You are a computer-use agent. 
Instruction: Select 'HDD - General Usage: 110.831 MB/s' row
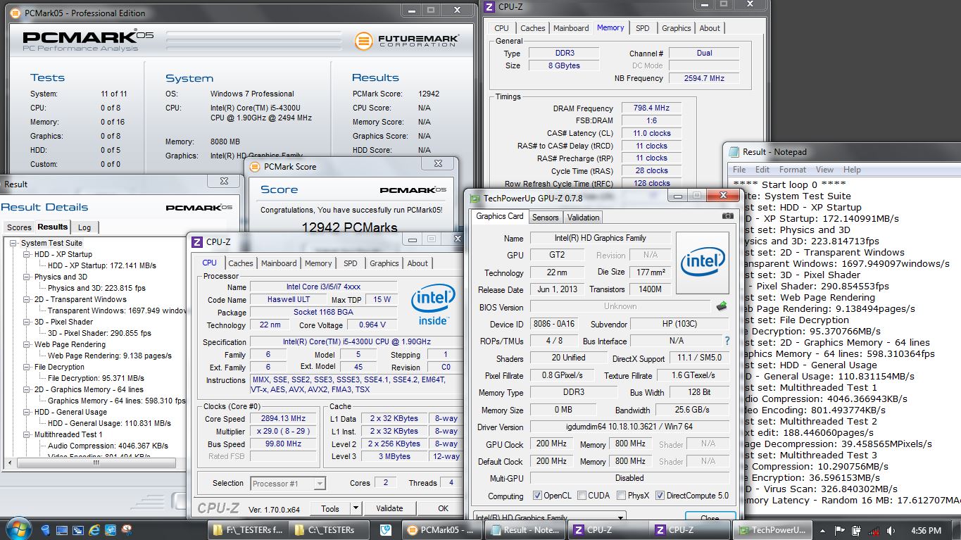pos(109,423)
